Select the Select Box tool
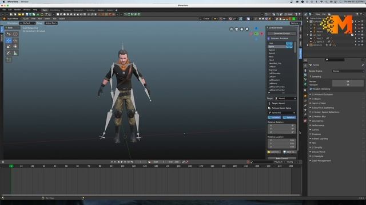This screenshot has height=205, width=366. [9, 34]
